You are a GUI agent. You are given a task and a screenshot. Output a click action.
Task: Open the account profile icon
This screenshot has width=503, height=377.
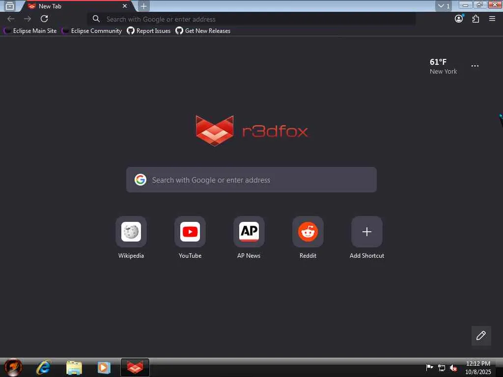click(459, 19)
